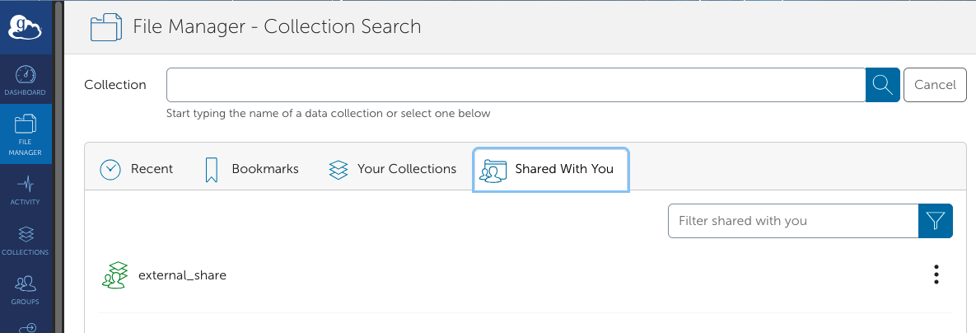Focus the Collection search field
976x333 pixels.
(x=516, y=85)
